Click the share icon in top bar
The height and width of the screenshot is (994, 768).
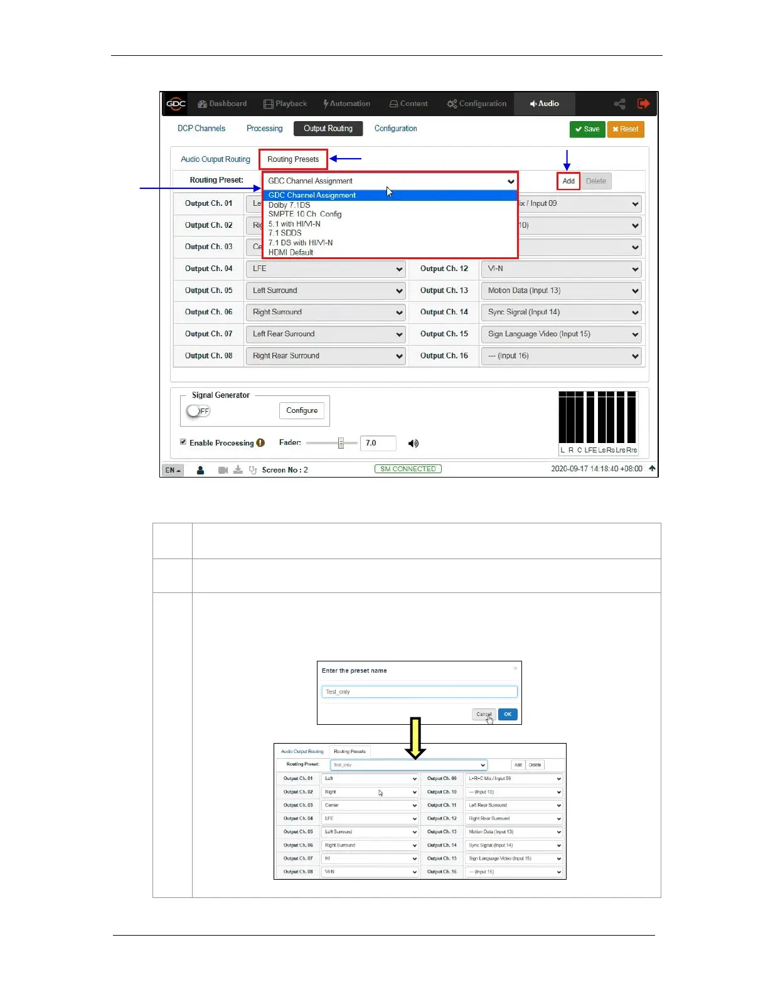619,104
